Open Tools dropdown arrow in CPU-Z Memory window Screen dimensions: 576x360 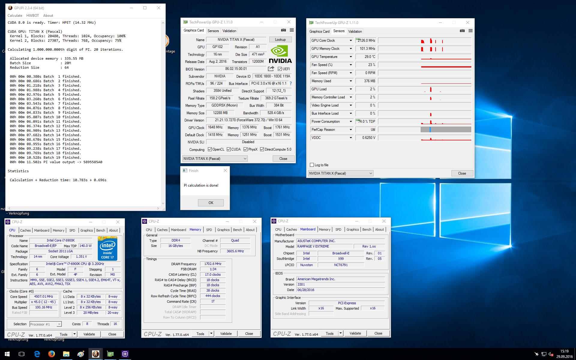click(x=211, y=333)
